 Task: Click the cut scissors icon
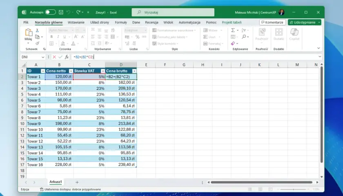pyautogui.click(x=37, y=30)
